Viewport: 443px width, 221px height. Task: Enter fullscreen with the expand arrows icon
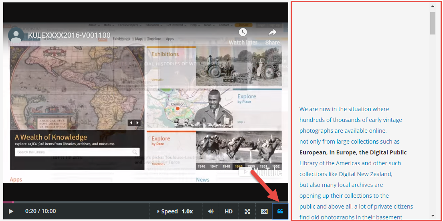click(247, 211)
